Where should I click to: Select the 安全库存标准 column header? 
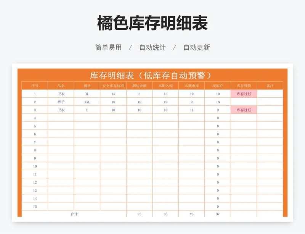click(113, 86)
